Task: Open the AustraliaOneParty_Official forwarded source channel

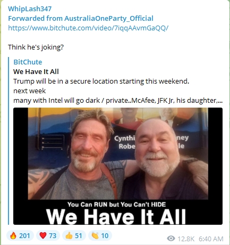Action: click(109, 18)
